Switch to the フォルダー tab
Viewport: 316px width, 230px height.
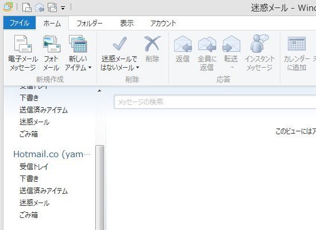[90, 24]
